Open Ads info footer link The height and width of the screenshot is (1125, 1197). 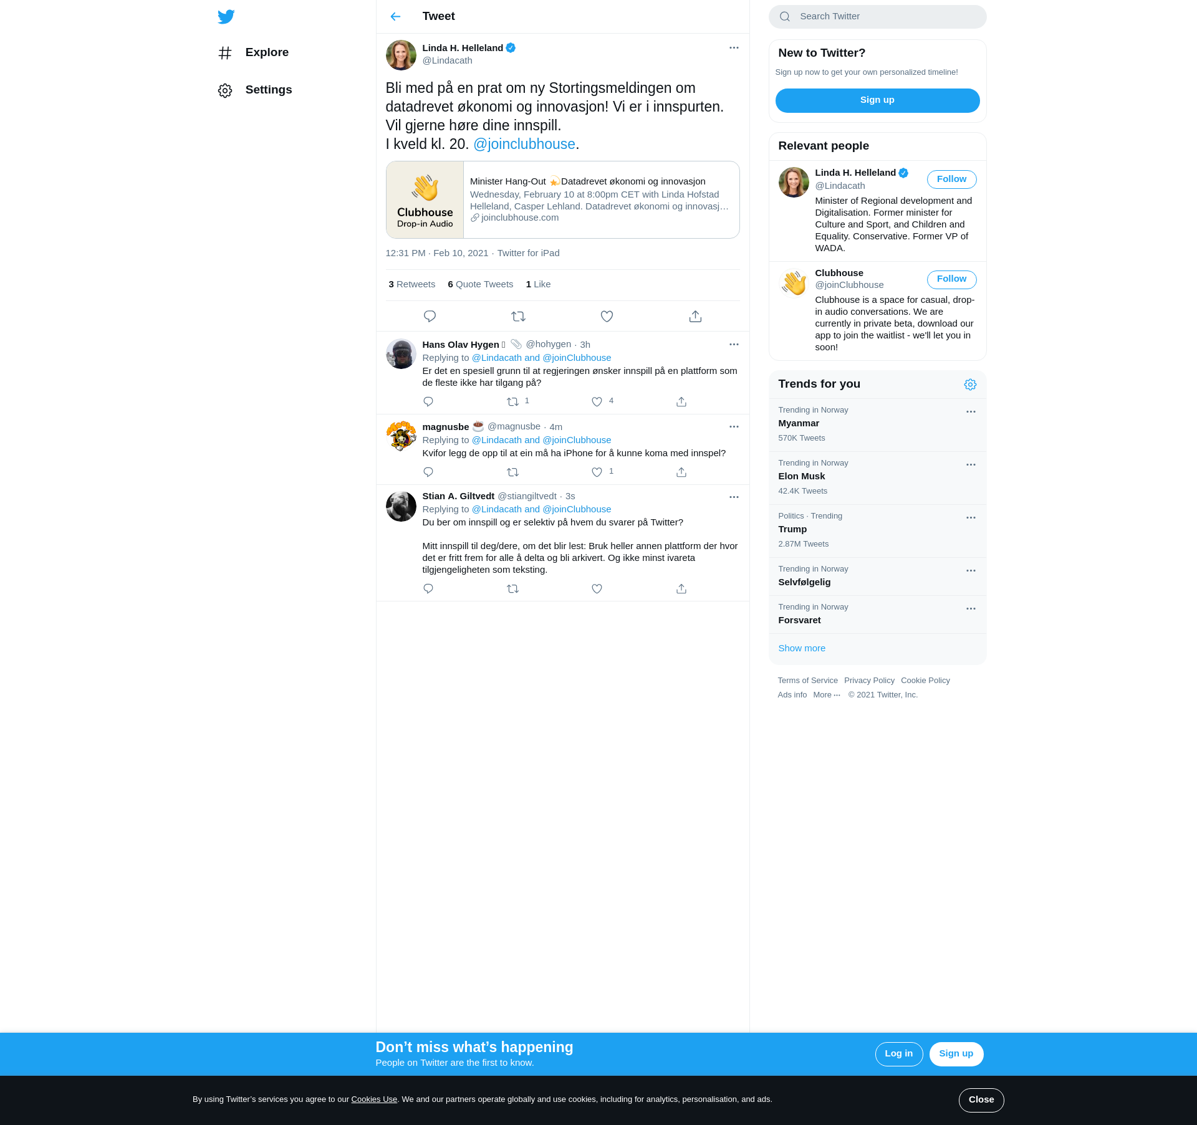(x=792, y=695)
